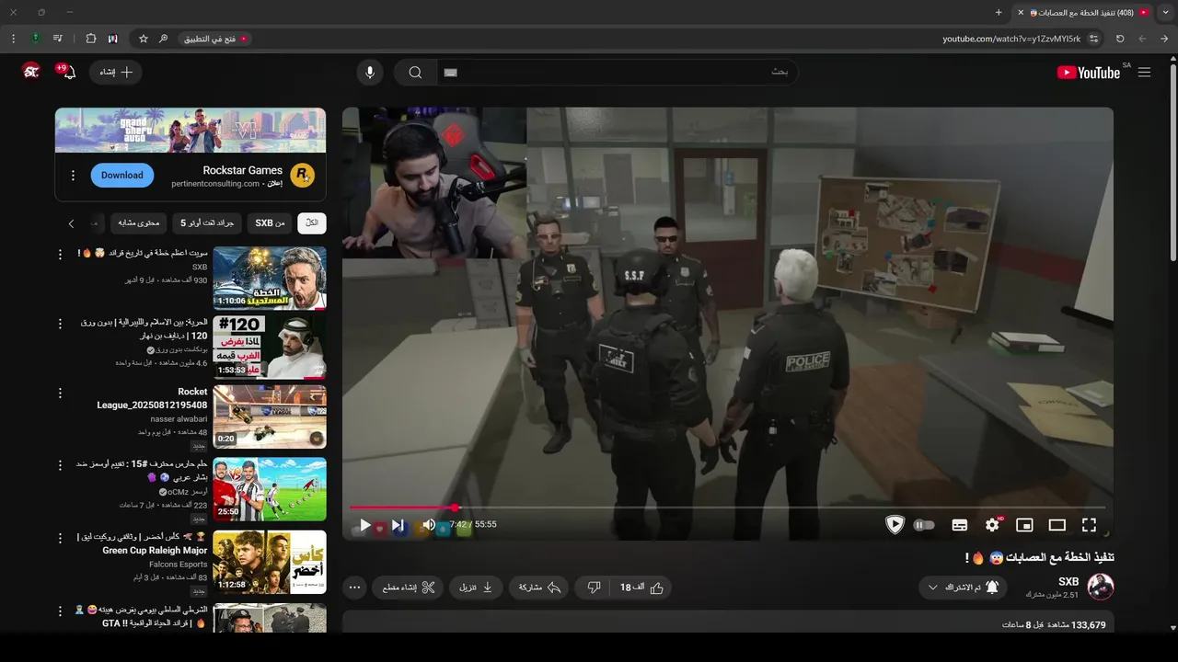Screen dimensions: 1178x662
Task: Open the account avatar menu
Action: click(x=31, y=72)
